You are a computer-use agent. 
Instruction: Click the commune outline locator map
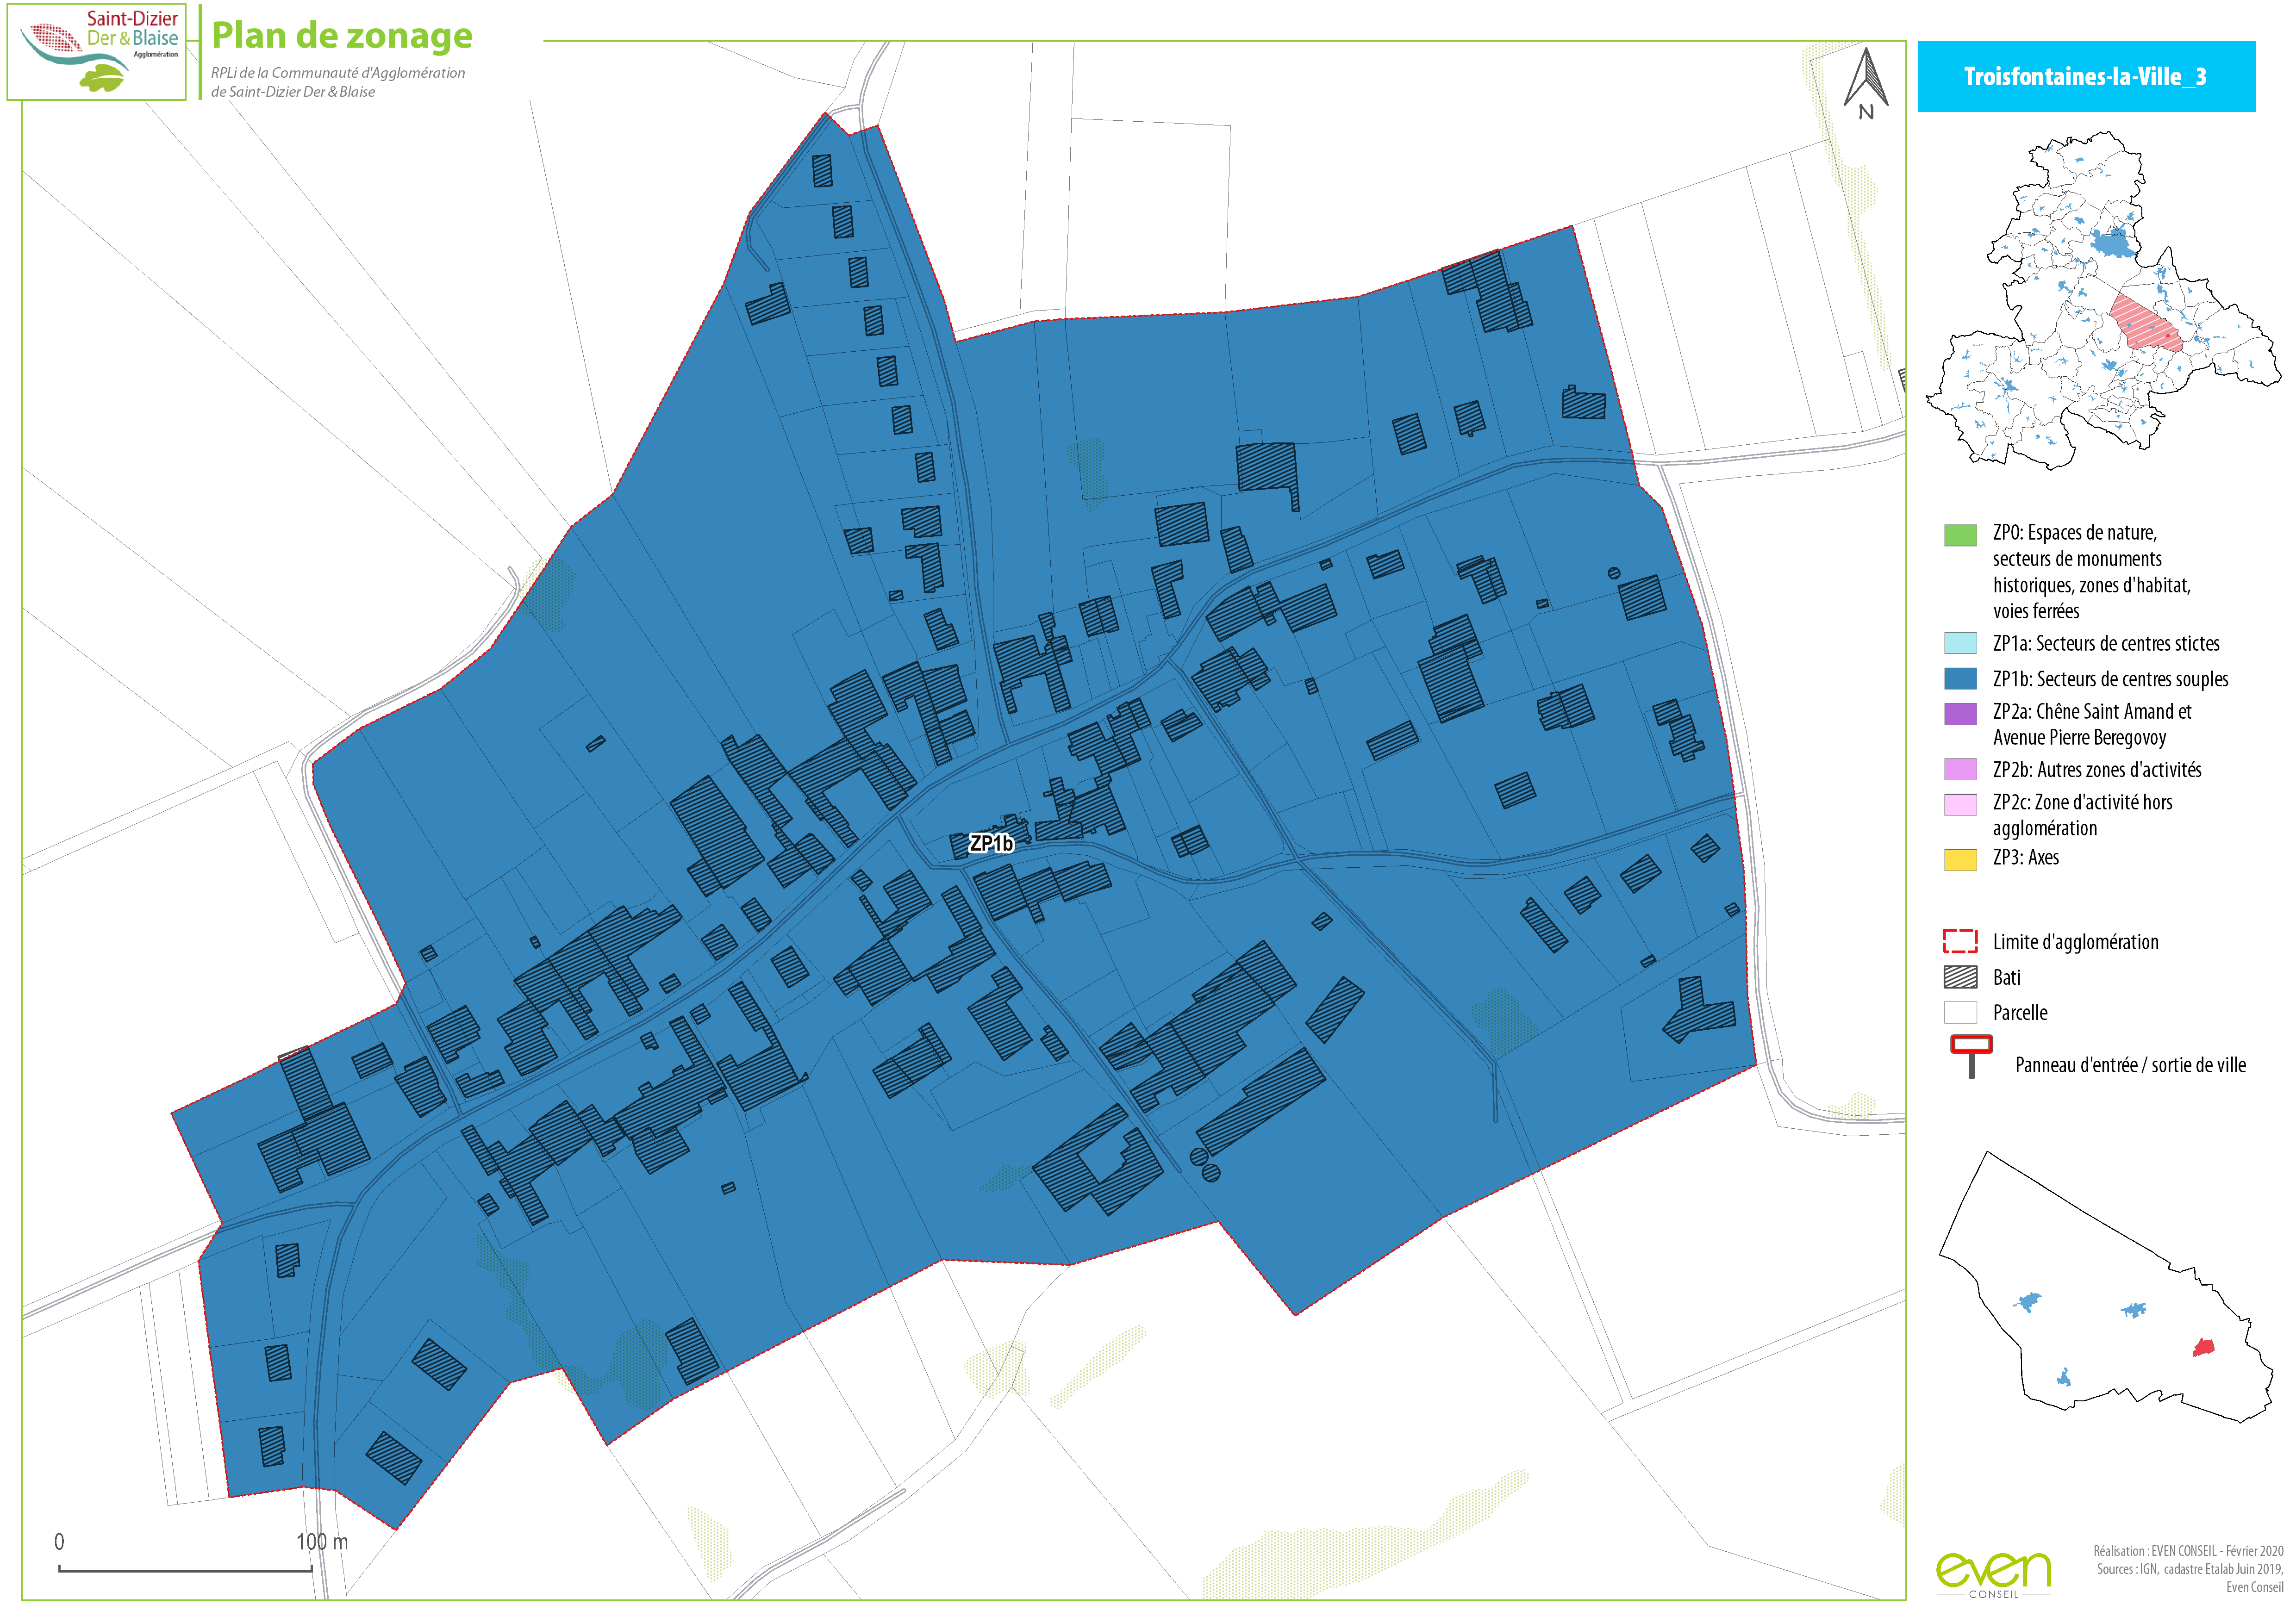click(2106, 1287)
